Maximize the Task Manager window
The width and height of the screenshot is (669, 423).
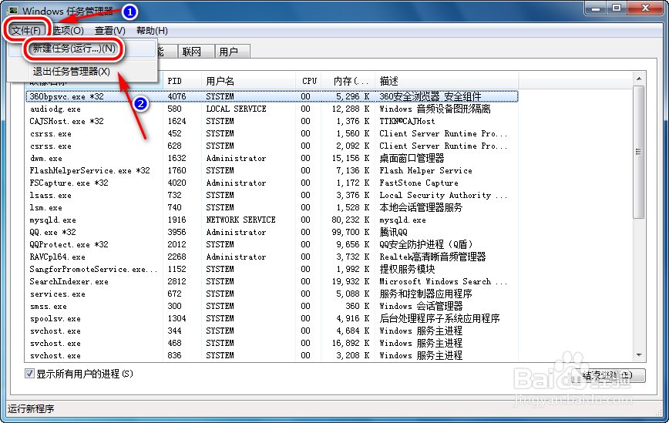click(x=617, y=8)
